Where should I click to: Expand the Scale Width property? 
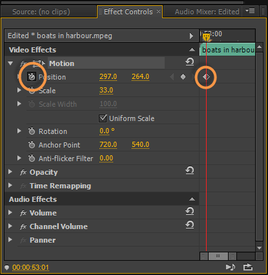(19, 104)
